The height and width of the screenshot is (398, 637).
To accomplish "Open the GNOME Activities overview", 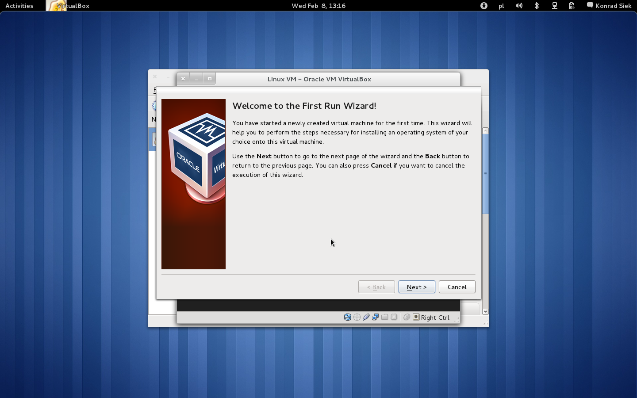I will coord(19,6).
